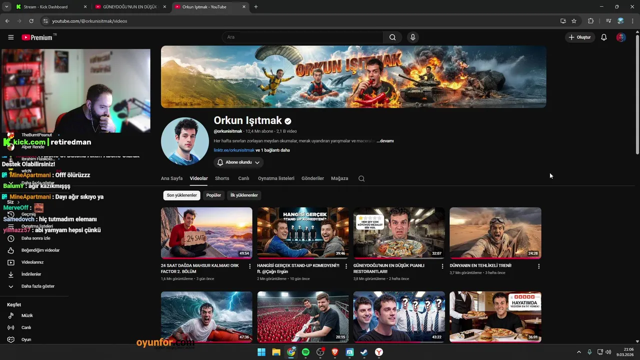The width and height of the screenshot is (640, 360).
Task: Select the İlk yüklenenler filter chip
Action: (x=244, y=195)
